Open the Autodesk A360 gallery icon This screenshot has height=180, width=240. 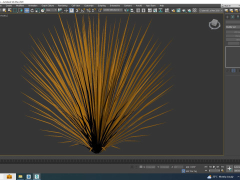pos(194,10)
